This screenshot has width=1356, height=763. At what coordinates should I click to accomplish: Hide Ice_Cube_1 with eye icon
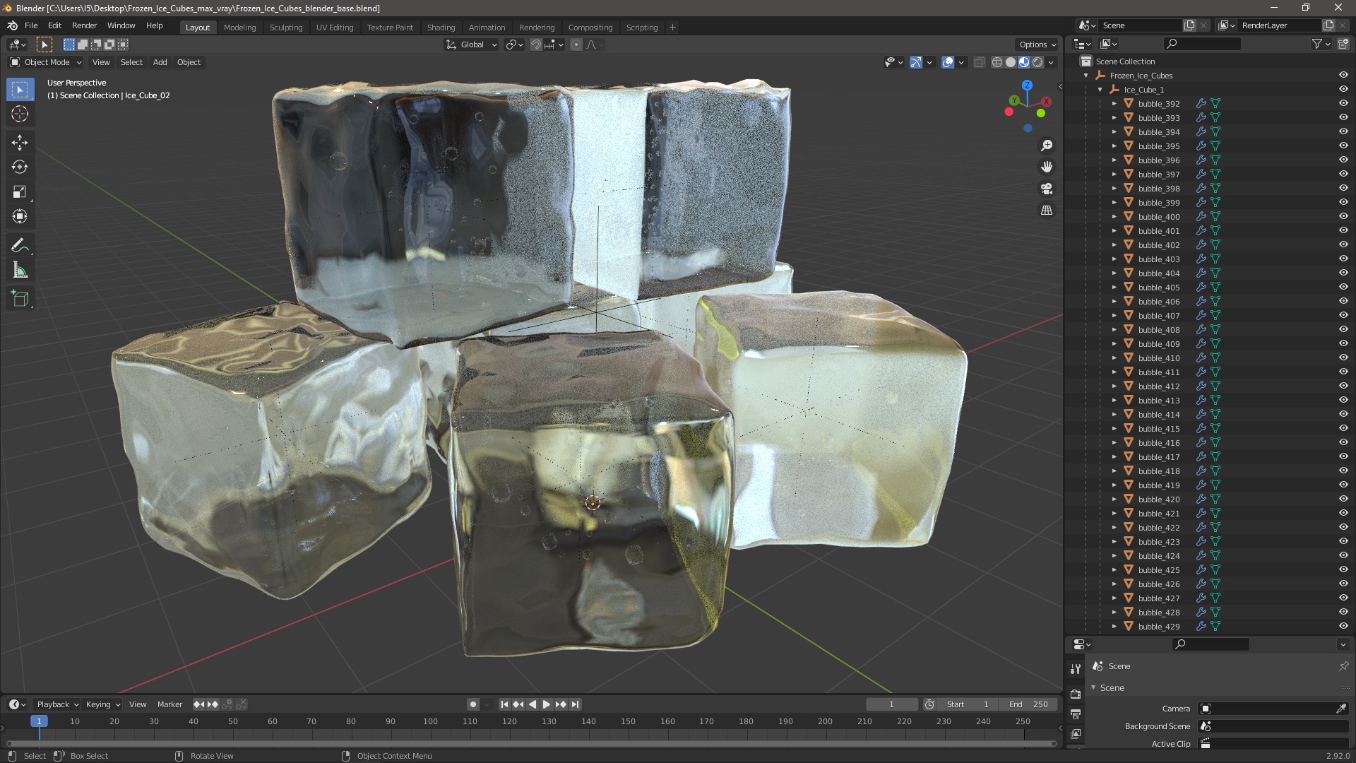(1343, 89)
